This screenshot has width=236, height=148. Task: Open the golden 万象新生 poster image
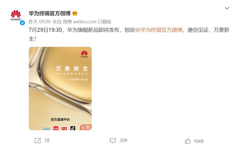pyautogui.click(x=60, y=89)
